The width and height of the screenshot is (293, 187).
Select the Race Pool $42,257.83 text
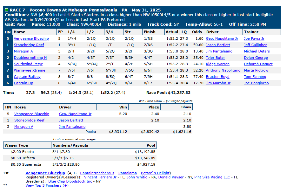pyautogui.click(x=168, y=93)
